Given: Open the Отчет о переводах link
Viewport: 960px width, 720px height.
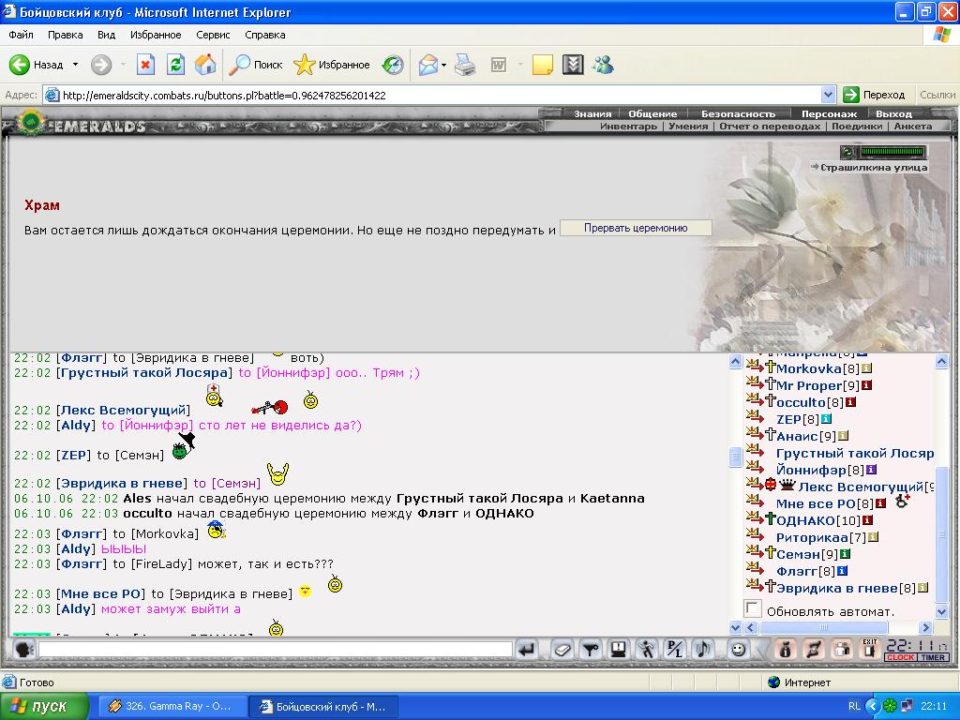Looking at the screenshot, I should (770, 127).
